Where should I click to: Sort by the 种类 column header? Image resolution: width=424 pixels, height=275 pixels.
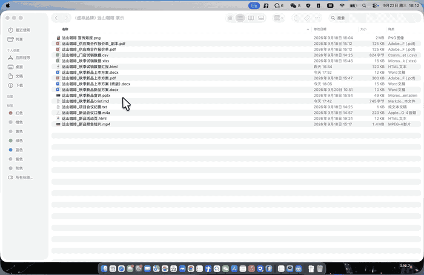391,29
